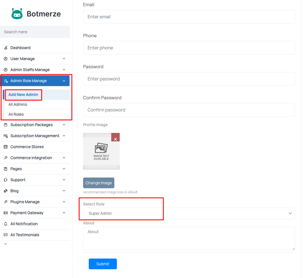
Task: Click the All Testimonials chat icon
Action: [x=5, y=235]
